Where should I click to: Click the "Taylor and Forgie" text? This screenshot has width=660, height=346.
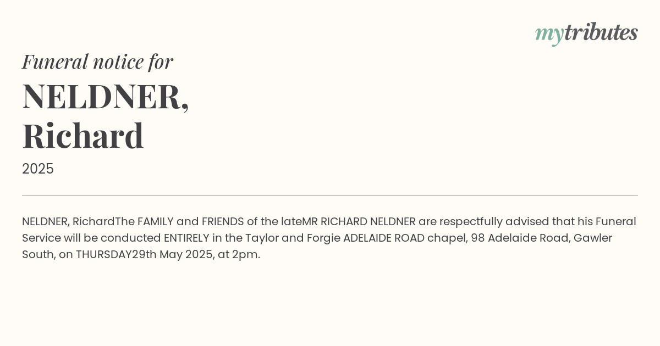pos(293,238)
